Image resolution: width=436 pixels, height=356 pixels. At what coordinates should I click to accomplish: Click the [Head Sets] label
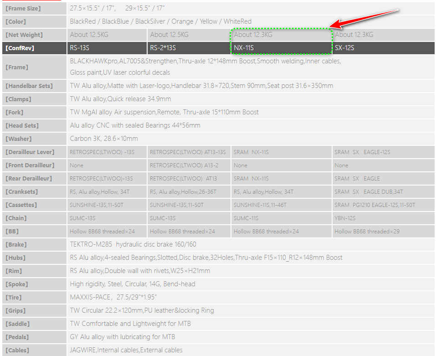(22, 126)
